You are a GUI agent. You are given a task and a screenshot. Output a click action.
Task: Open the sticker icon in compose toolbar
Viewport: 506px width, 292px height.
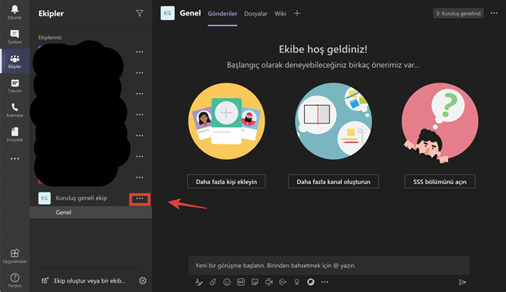[255, 282]
